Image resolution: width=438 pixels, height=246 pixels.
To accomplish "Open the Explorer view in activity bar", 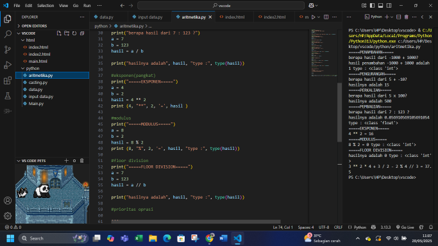I will pos(8,19).
